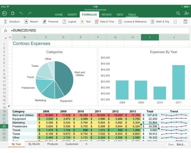Open the search magnifier icon
Viewport: 191px width, 153px height.
coord(178,13)
